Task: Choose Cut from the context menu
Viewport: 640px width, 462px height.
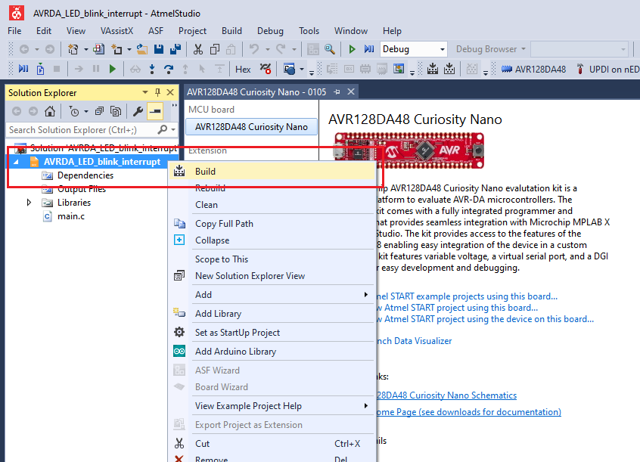Action: [272, 444]
